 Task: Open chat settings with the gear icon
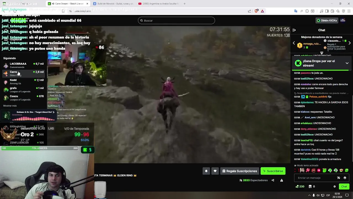[x=335, y=187]
